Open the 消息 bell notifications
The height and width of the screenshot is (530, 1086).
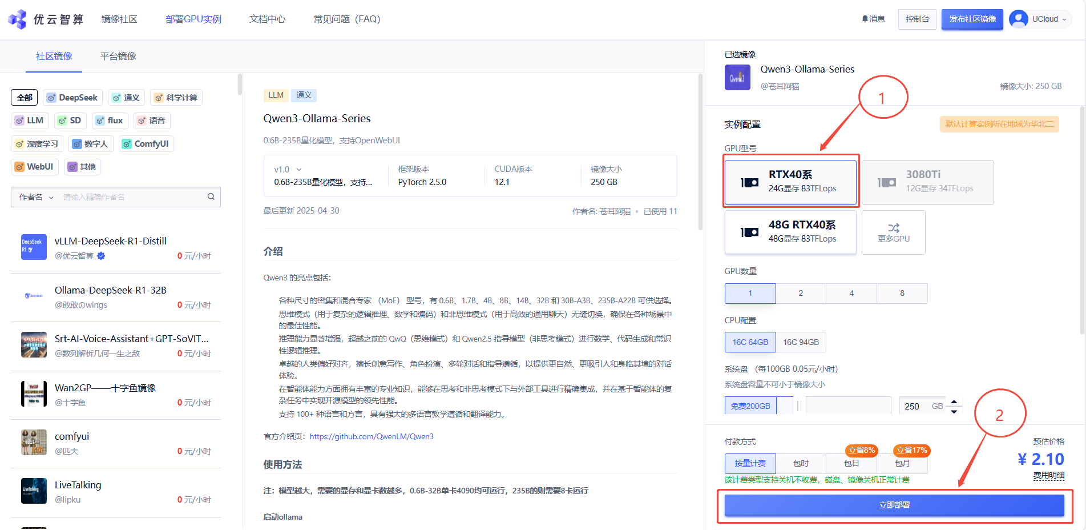pos(873,19)
